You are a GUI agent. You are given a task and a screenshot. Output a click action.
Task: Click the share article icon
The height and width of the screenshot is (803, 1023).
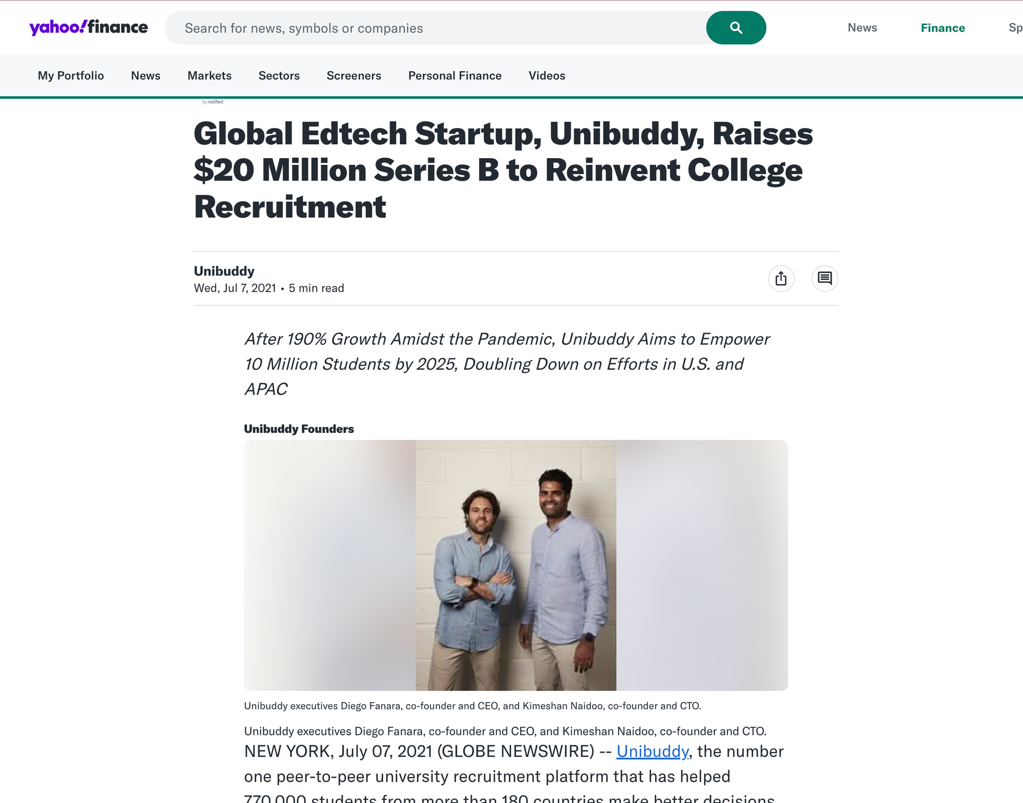coord(781,278)
